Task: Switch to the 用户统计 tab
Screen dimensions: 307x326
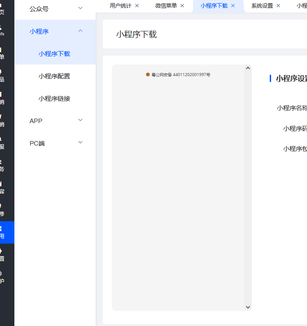Action: tap(120, 6)
